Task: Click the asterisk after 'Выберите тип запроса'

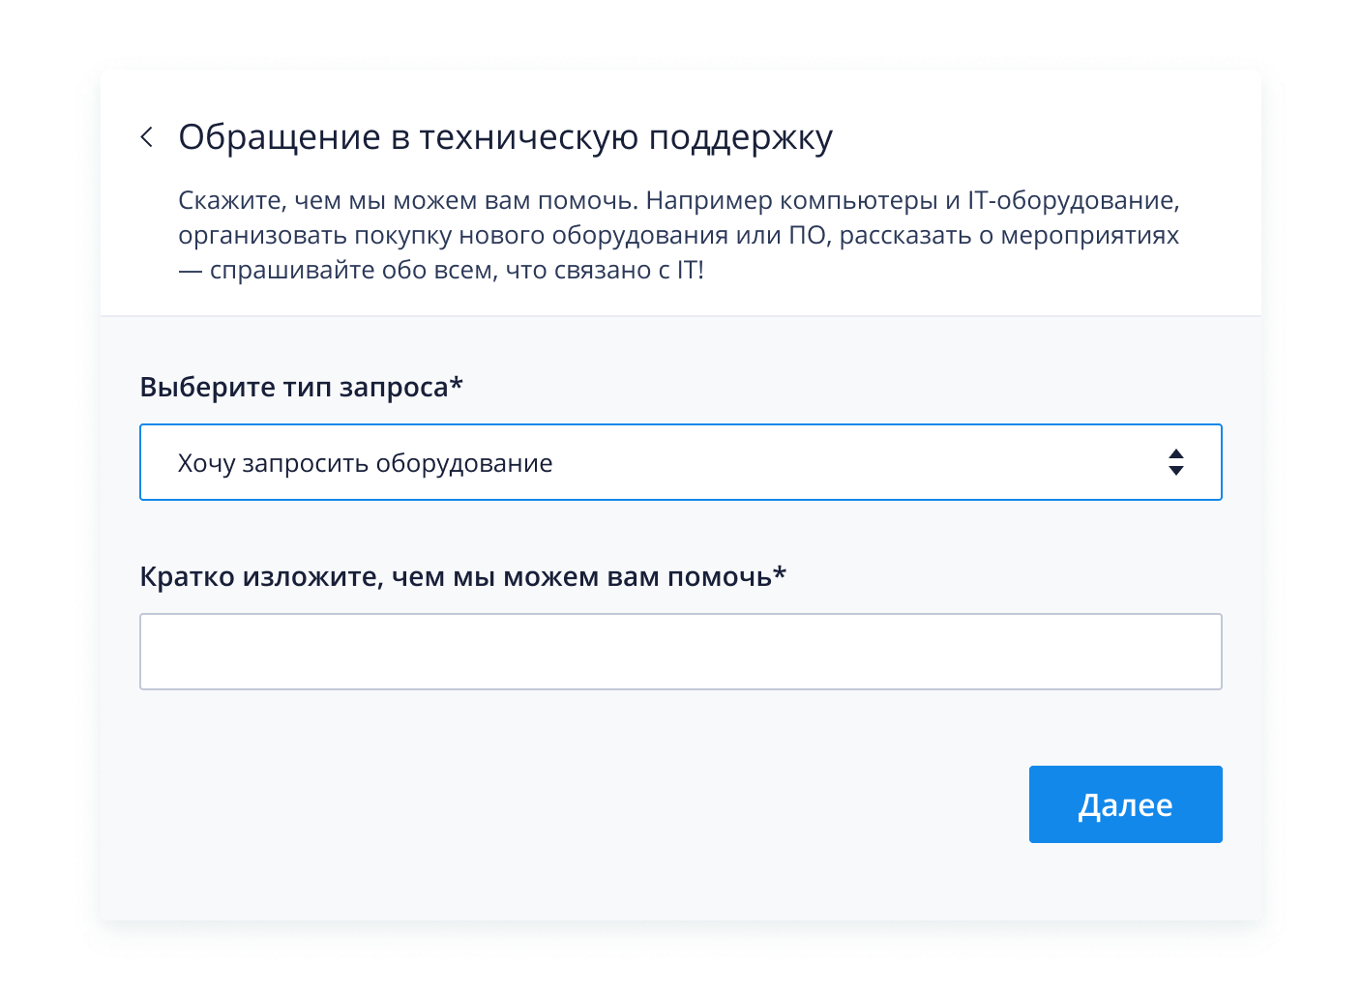Action: click(457, 383)
